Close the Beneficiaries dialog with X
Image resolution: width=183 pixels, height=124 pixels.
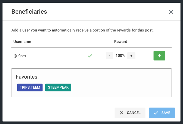(171, 12)
